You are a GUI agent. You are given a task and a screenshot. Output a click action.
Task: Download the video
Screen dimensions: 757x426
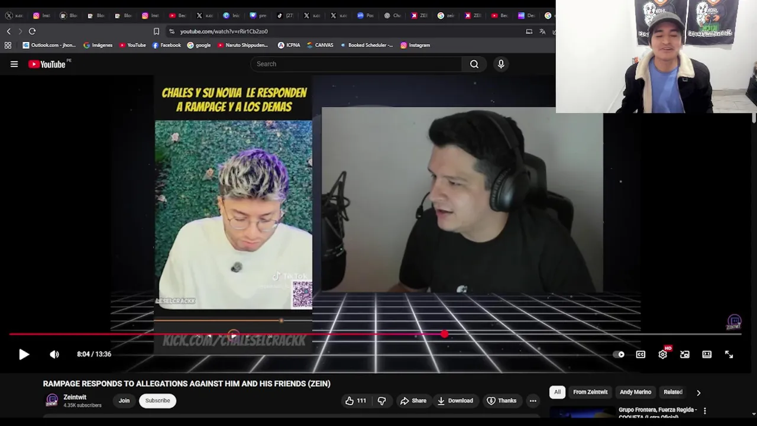coord(455,401)
